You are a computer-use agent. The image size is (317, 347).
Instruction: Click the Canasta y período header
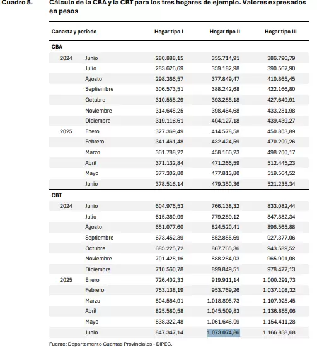tap(74, 32)
